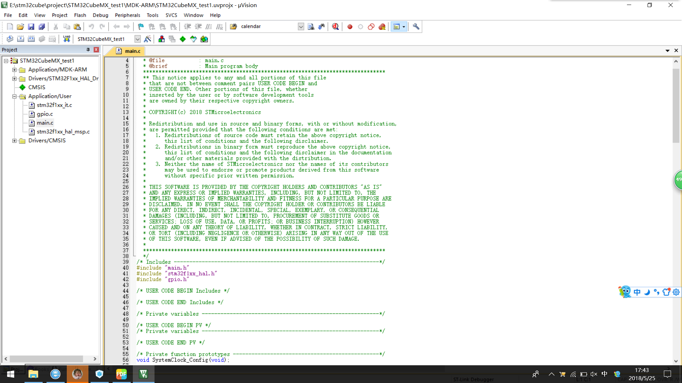The image size is (682, 383).
Task: Open the editor tab list dropdown arrow
Action: 667,51
